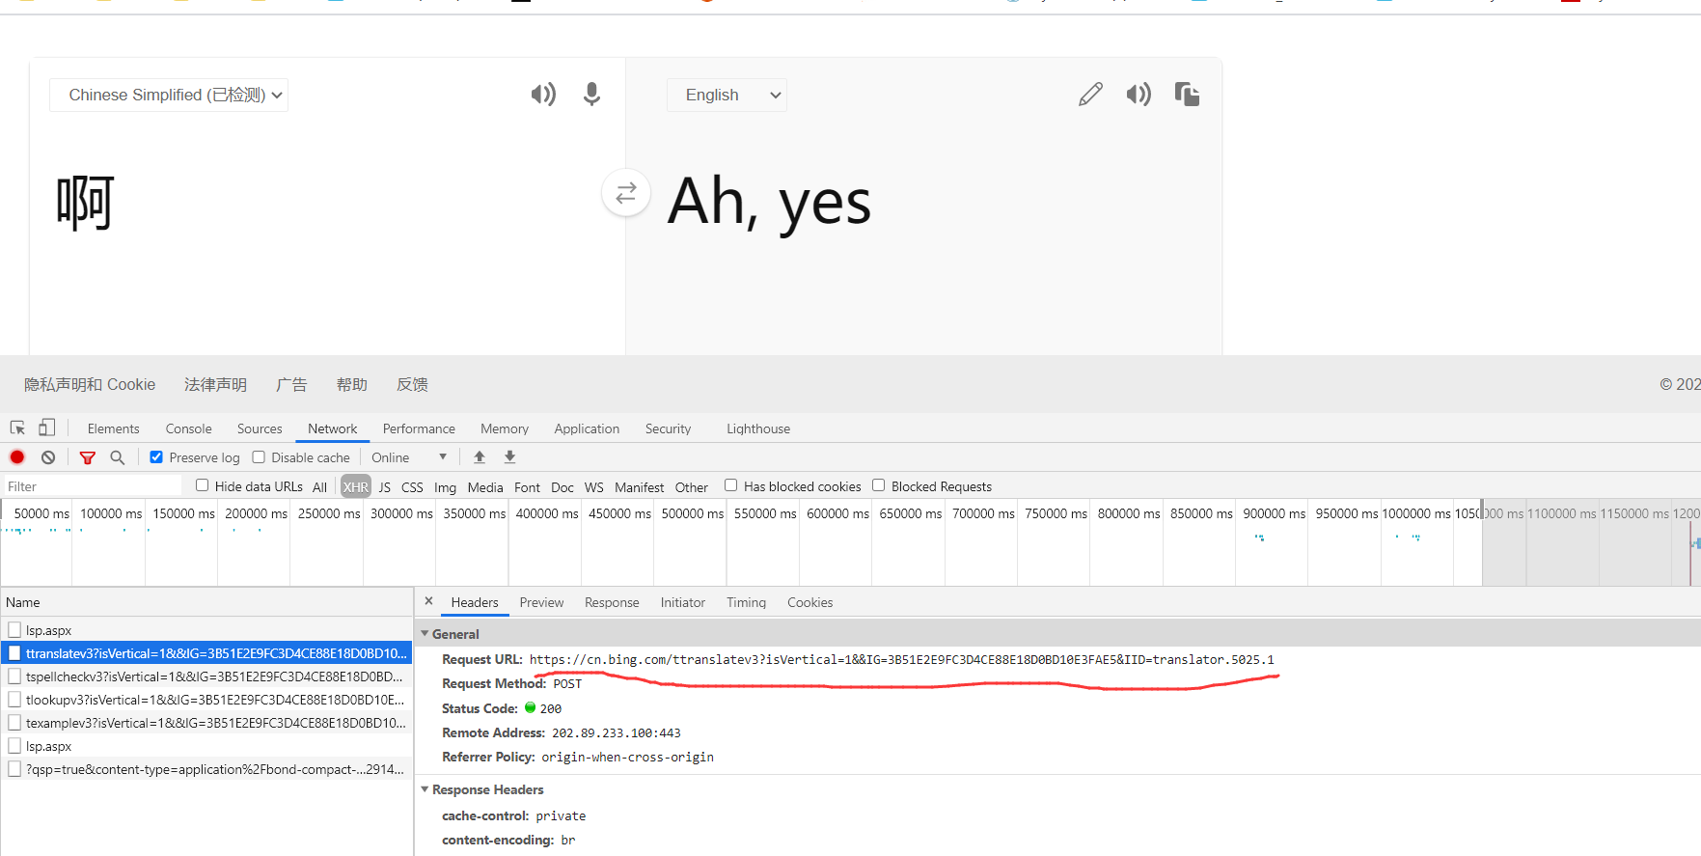The image size is (1701, 856).
Task: Tick checkbox beside texamplev3 request
Action: pyautogui.click(x=14, y=723)
